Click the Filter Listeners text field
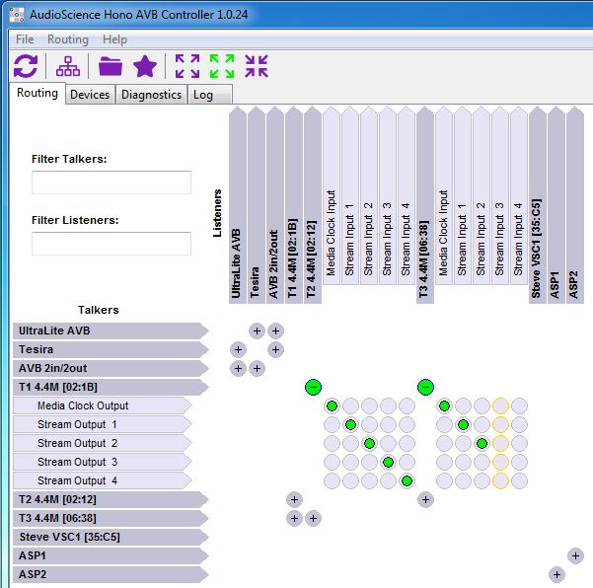 pyautogui.click(x=111, y=244)
